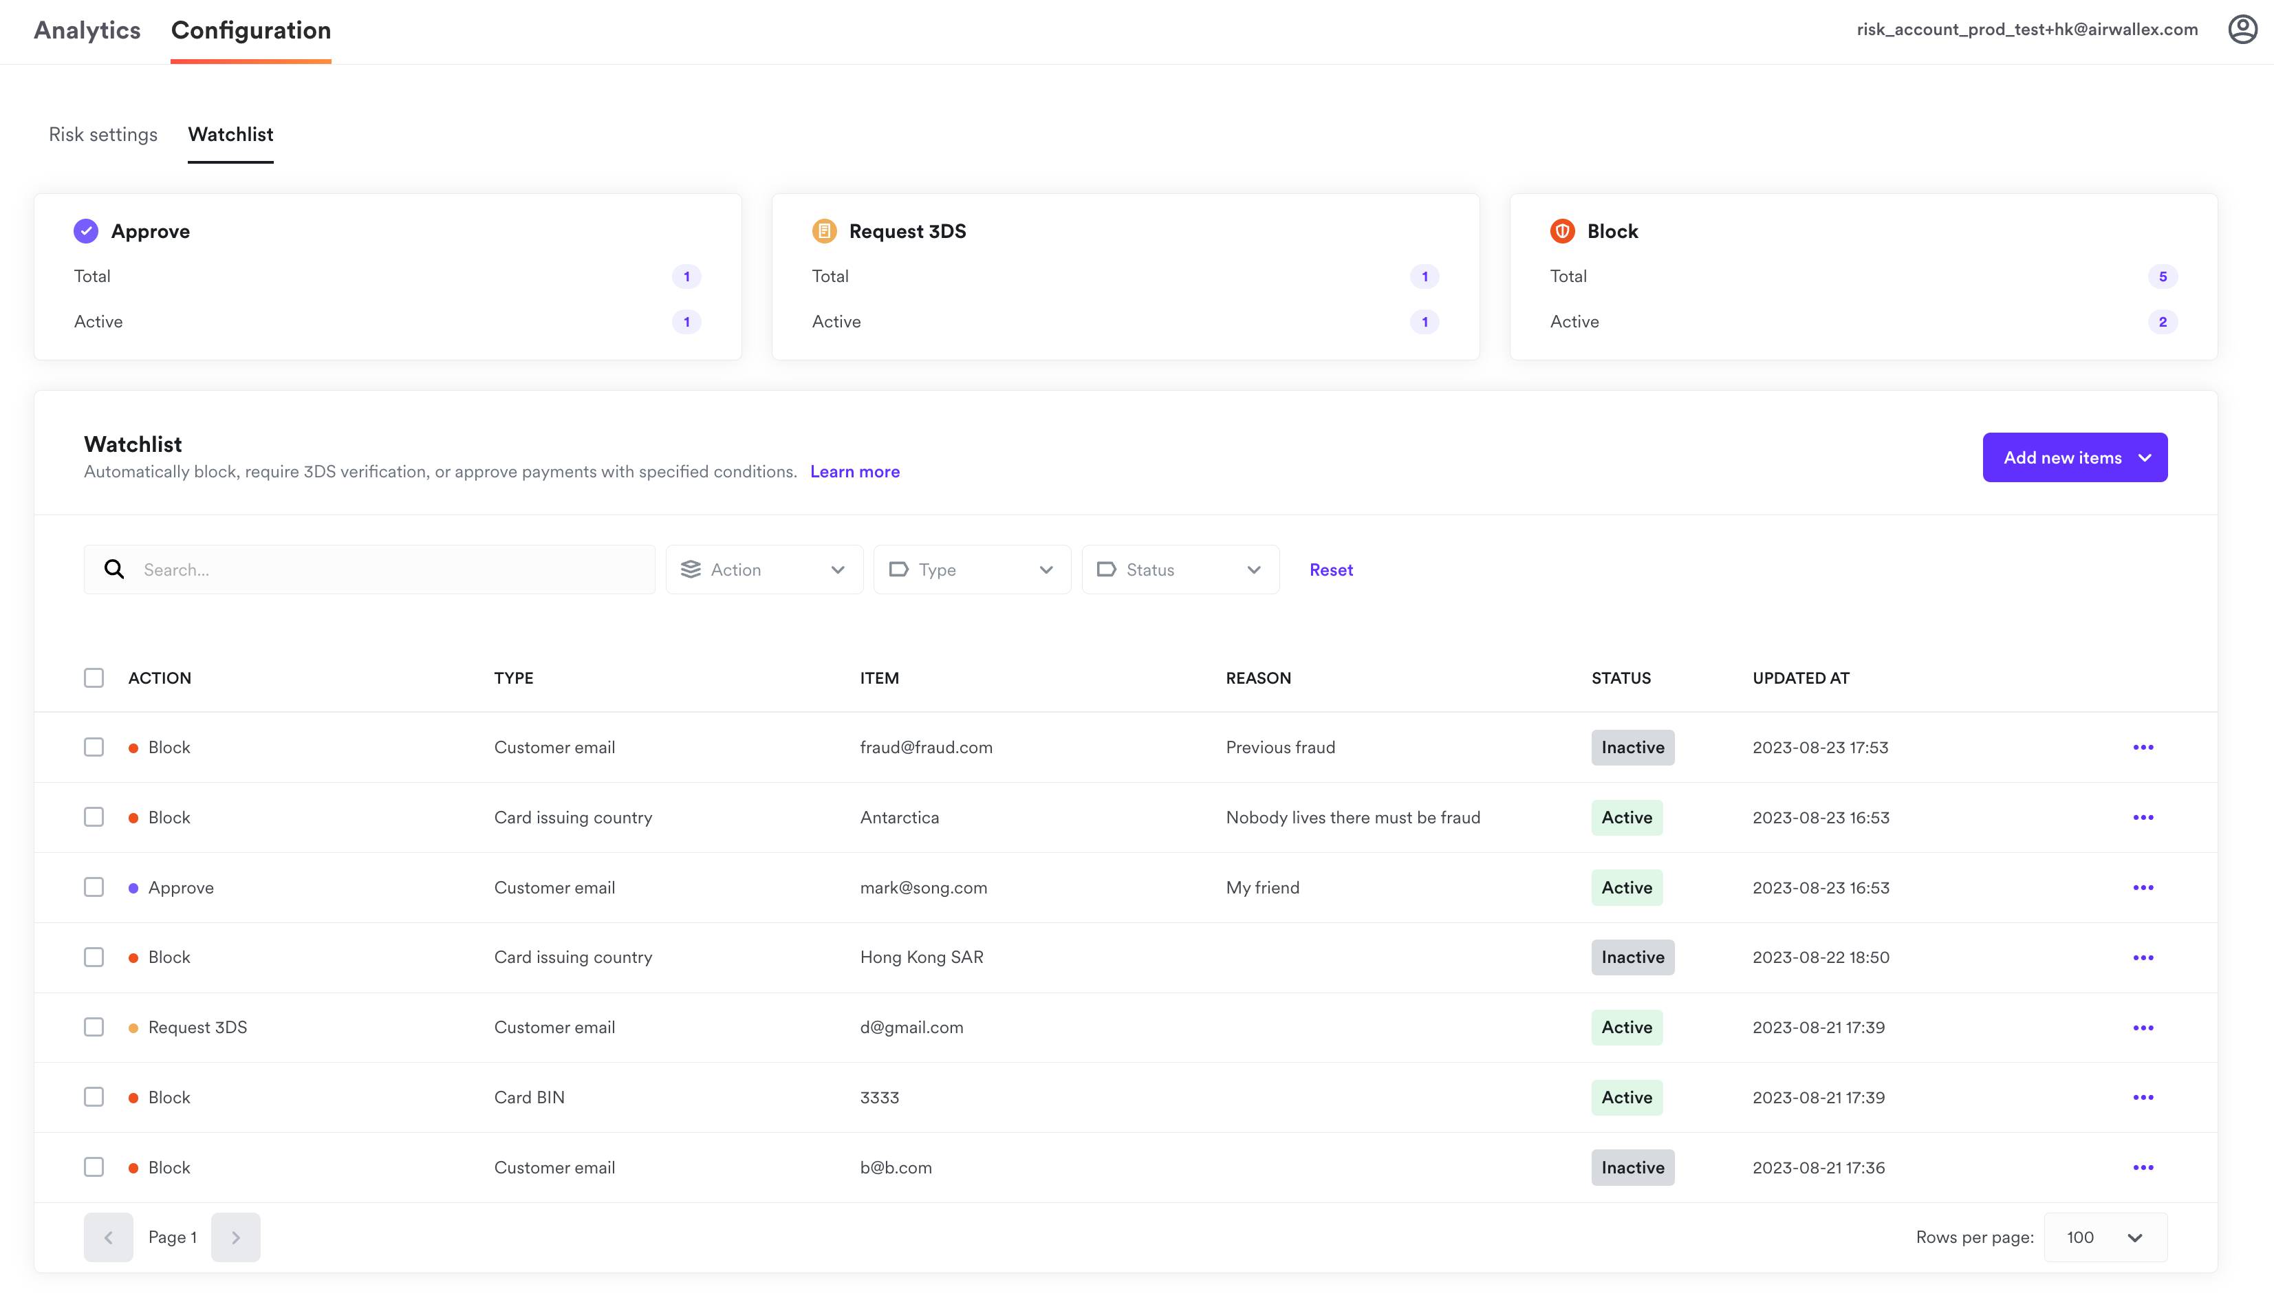Select the Hong Kong SAR row checkbox
This screenshot has width=2274, height=1311.
94,957
